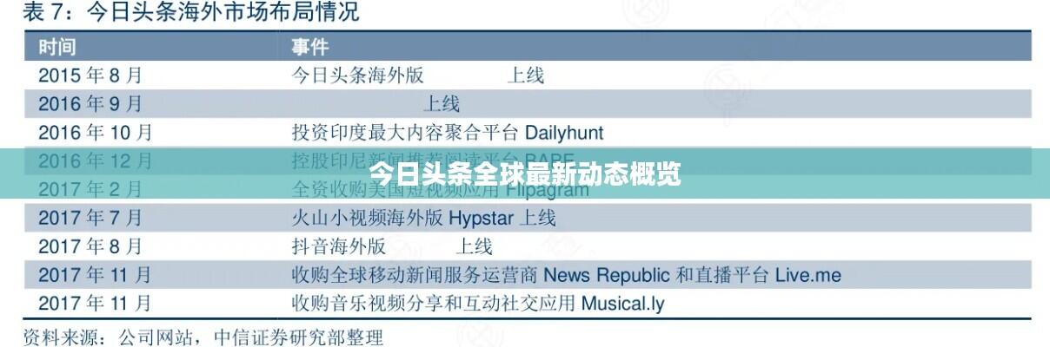Screen dimensions: 1050x347
Task: Click the date cell 2017 年 8 月
Action: pos(90,246)
